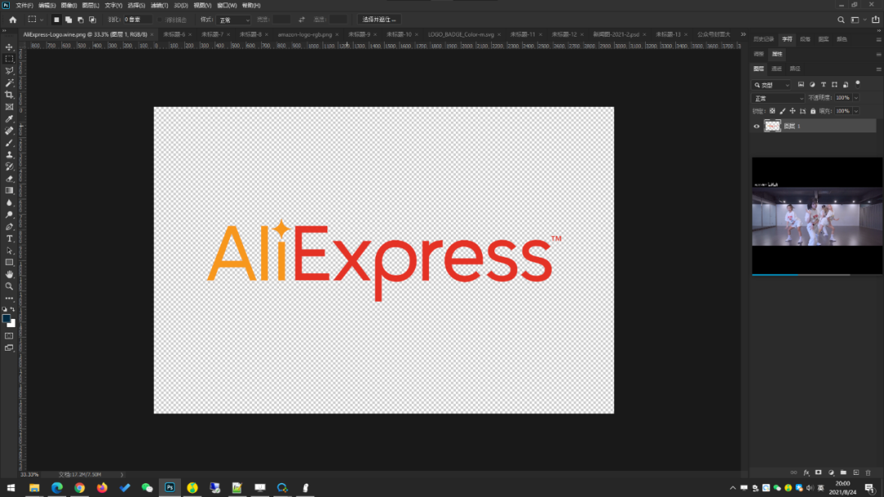Select Add to Selection mode button
This screenshot has width=884, height=497.
[68, 20]
